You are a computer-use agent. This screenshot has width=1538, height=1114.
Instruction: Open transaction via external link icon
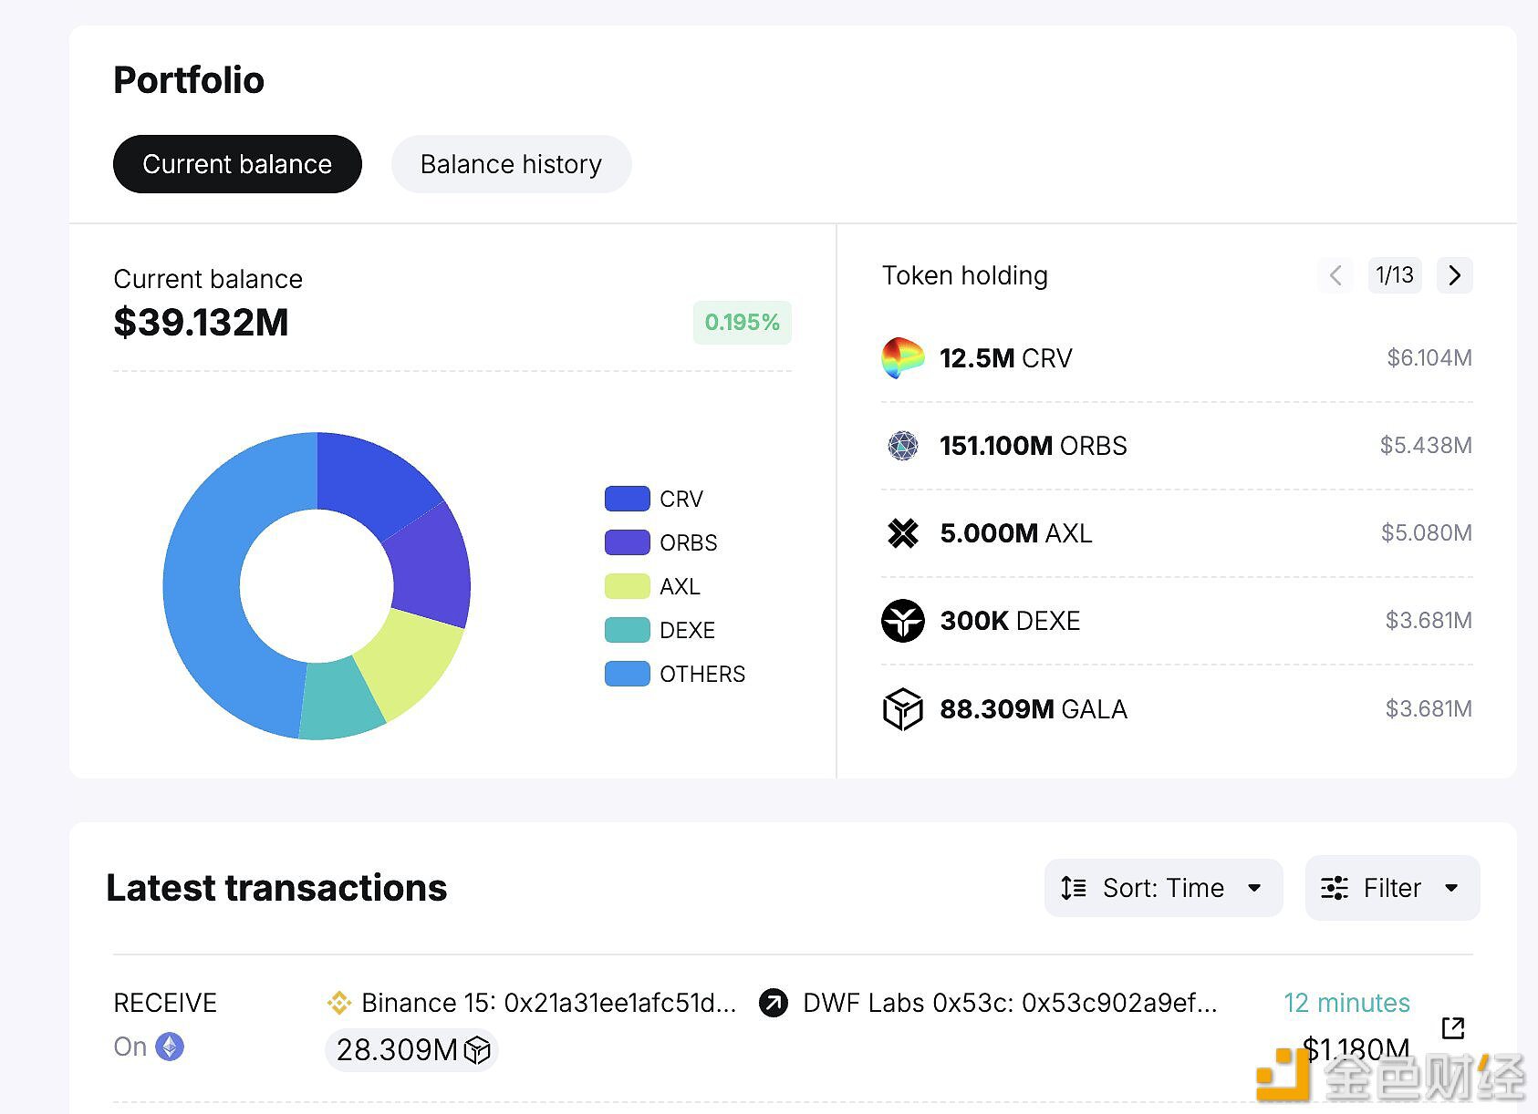click(1452, 1028)
